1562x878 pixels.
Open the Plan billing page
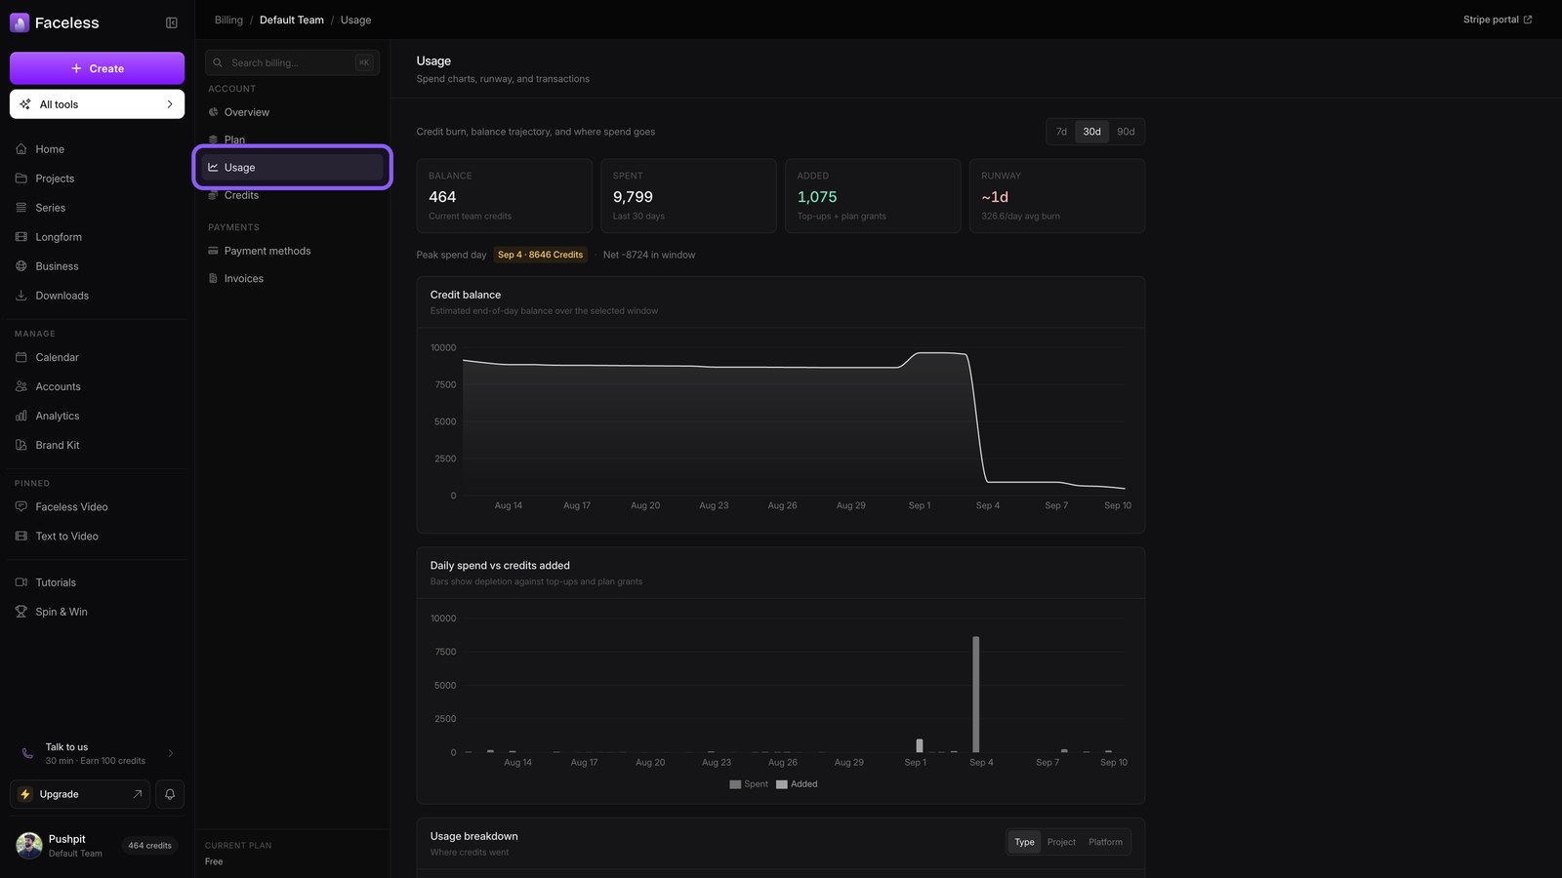pyautogui.click(x=292, y=140)
